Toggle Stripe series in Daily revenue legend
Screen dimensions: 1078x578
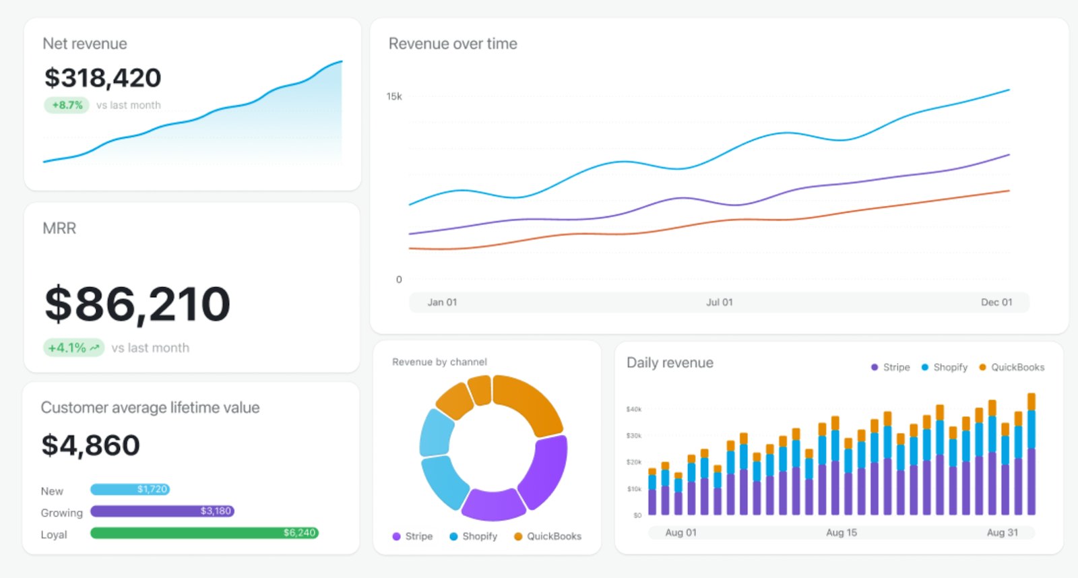890,367
